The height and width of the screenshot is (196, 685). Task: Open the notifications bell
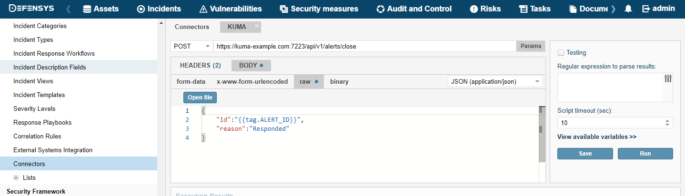pyautogui.click(x=628, y=9)
